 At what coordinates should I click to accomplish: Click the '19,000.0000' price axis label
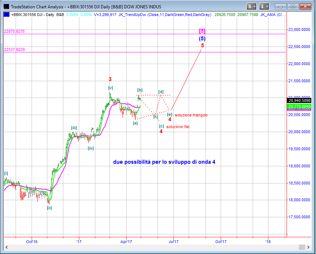coord(299,166)
